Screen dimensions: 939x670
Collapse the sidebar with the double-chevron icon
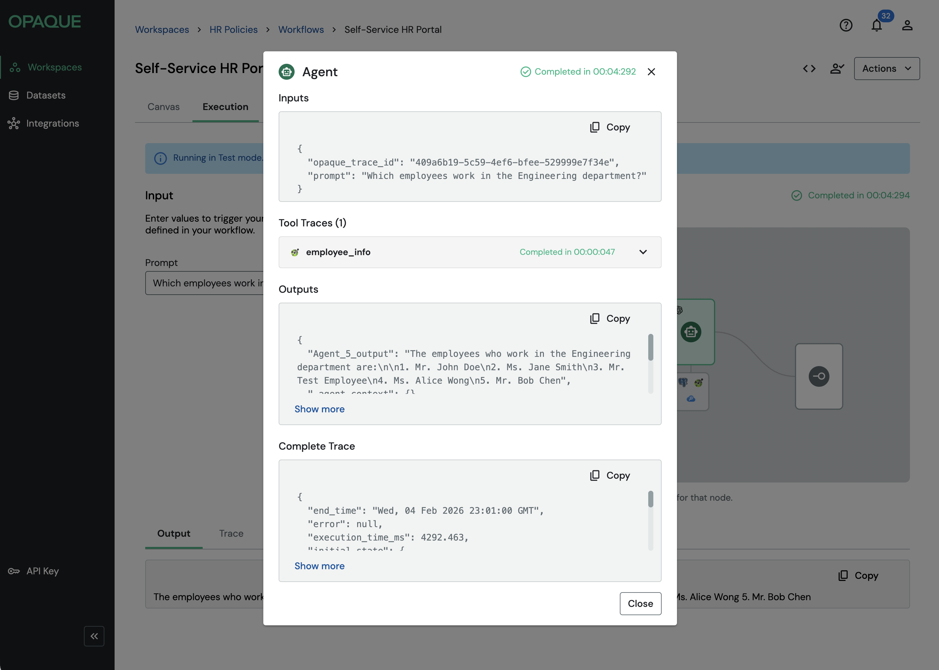[x=94, y=636]
